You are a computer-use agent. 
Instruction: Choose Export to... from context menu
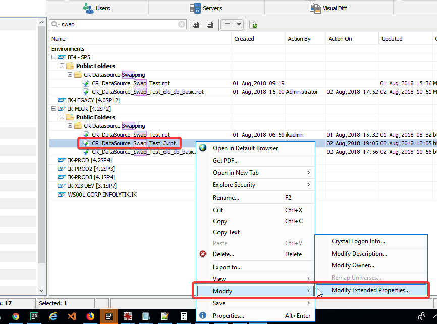point(255,267)
